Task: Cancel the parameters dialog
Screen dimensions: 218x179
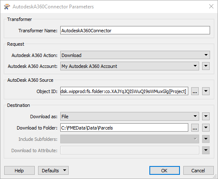Action: [198, 171]
